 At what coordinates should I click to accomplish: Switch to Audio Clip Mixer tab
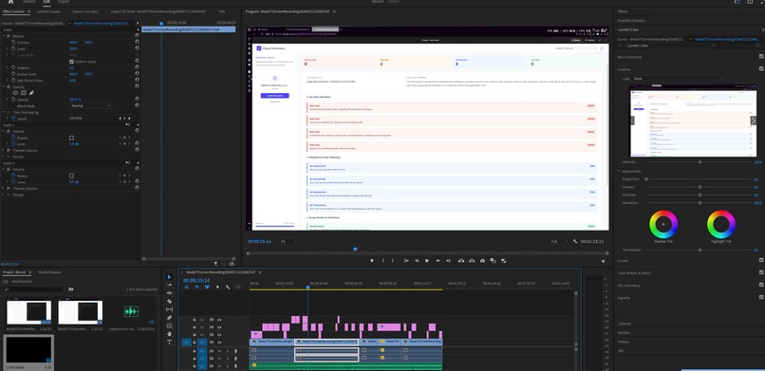159,11
